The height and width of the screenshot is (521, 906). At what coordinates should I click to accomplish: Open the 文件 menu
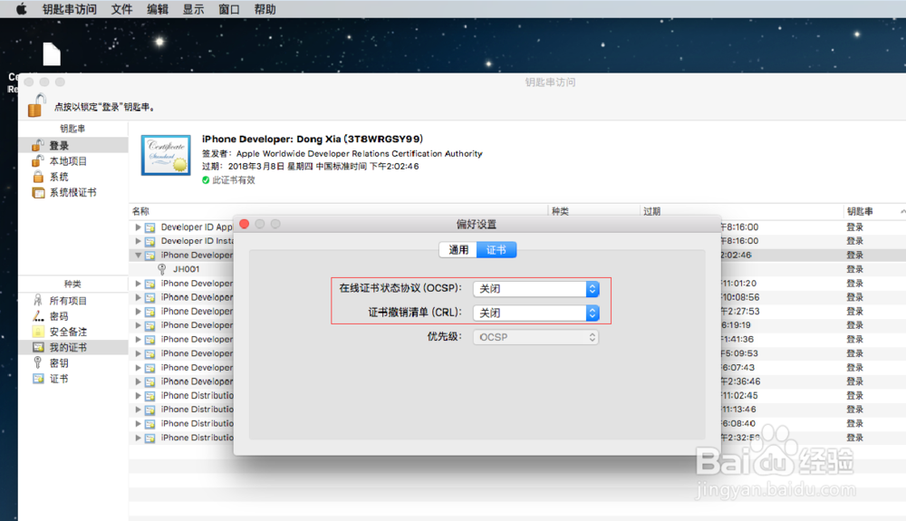coord(121,9)
